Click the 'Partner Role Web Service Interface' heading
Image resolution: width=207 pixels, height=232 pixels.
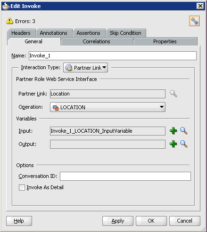click(x=57, y=79)
